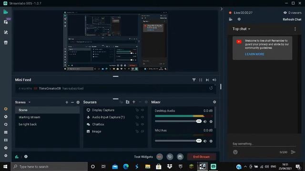Open the info icon in the bottom bar
This screenshot has height=171, width=305.
pyautogui.click(x=26, y=156)
